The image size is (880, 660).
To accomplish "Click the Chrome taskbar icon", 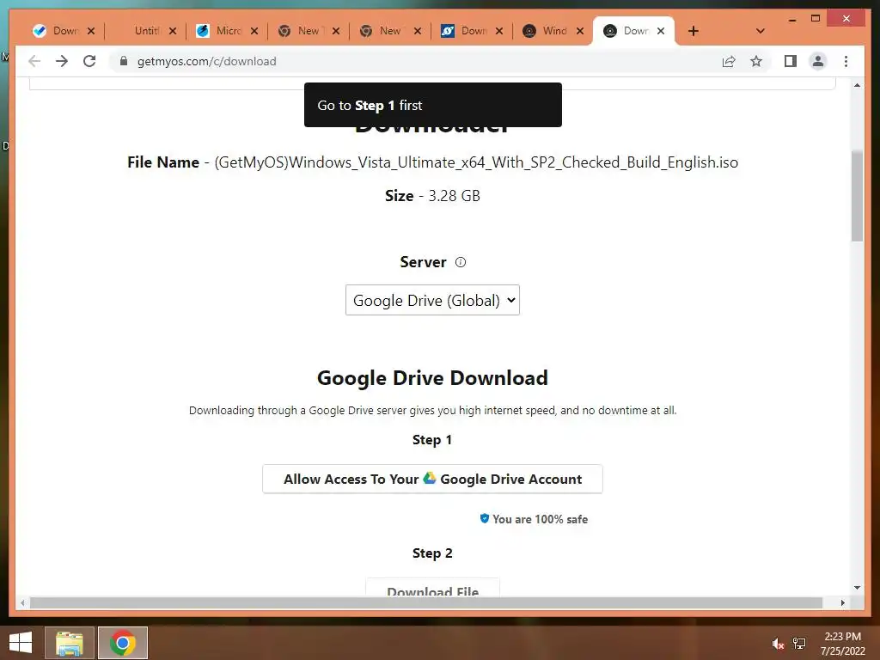I will 123,643.
